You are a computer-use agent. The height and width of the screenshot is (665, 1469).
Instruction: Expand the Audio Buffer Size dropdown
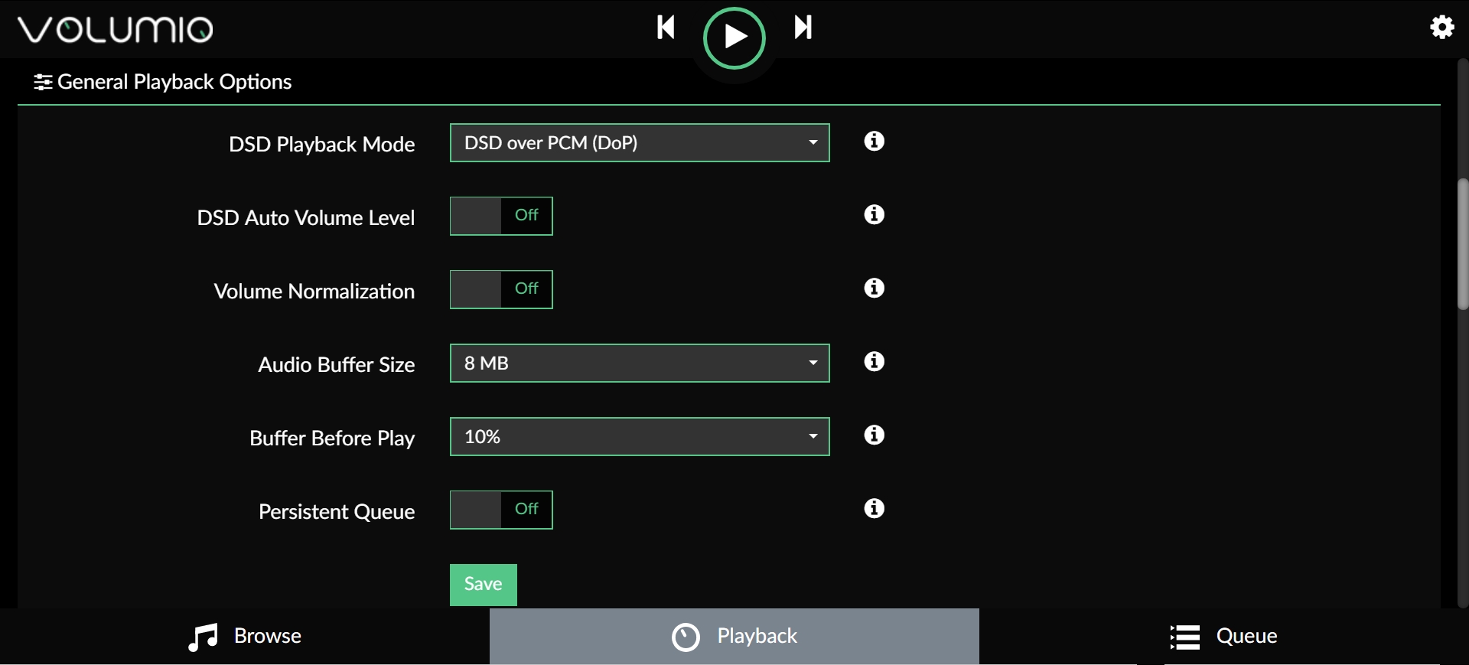pyautogui.click(x=640, y=363)
